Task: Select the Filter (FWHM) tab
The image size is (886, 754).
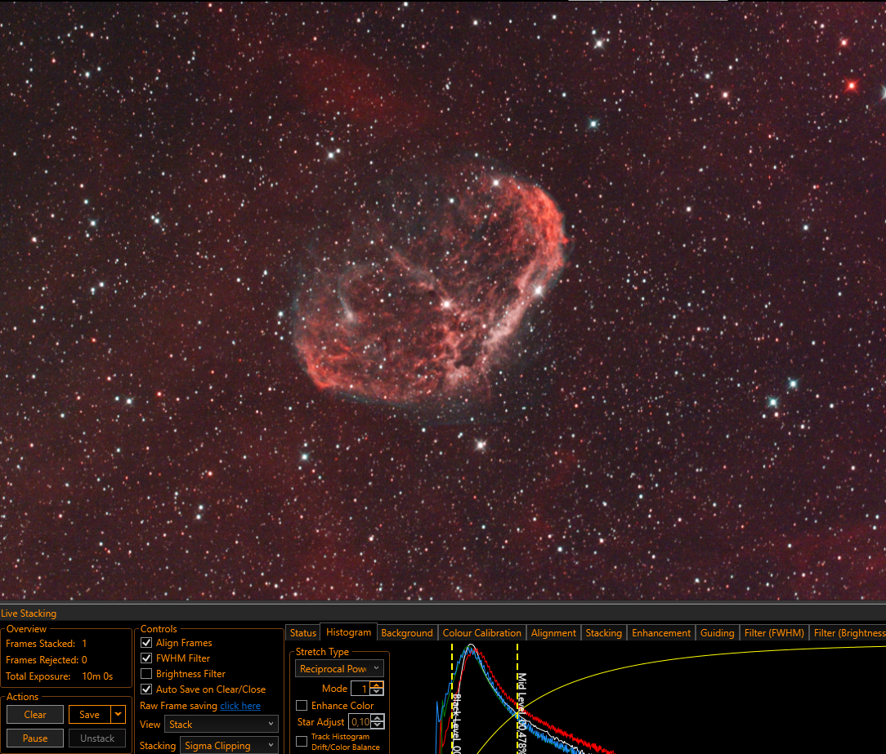Action: [x=774, y=632]
